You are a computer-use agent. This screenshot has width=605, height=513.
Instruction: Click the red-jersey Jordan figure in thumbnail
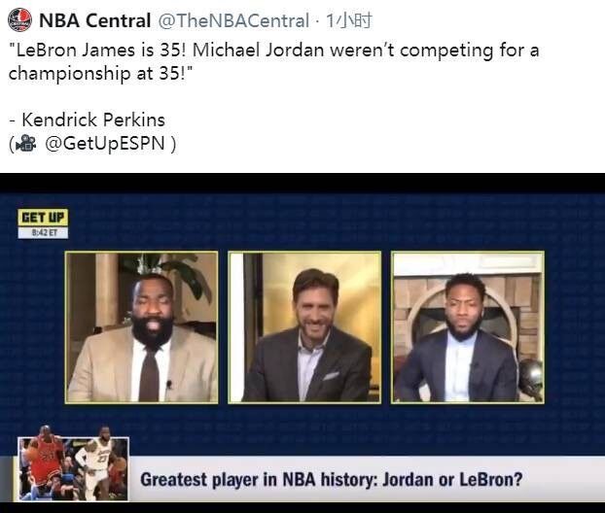(47, 461)
